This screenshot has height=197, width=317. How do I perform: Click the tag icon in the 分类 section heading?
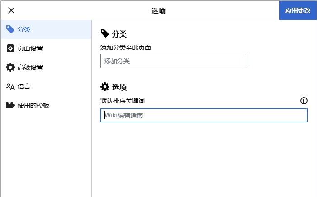click(x=105, y=33)
